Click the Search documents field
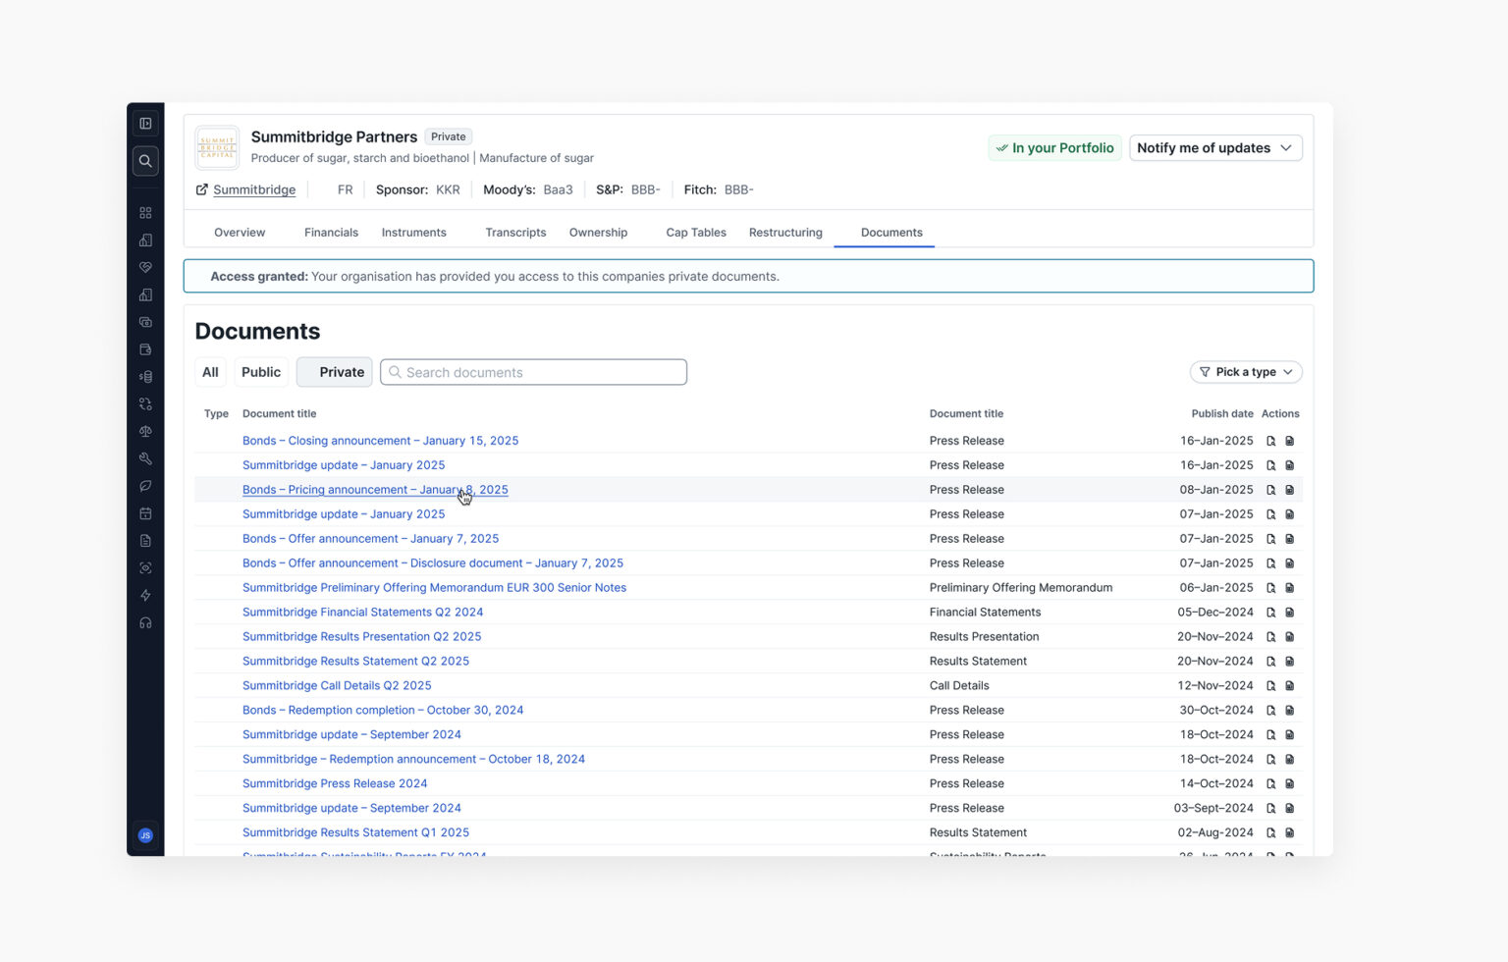This screenshot has height=962, width=1508. 533,372
